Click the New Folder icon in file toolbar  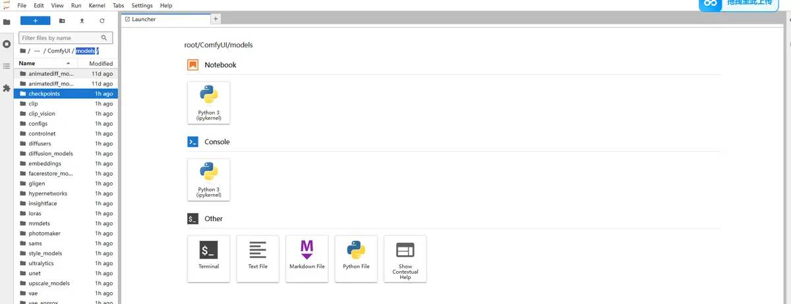pos(62,20)
